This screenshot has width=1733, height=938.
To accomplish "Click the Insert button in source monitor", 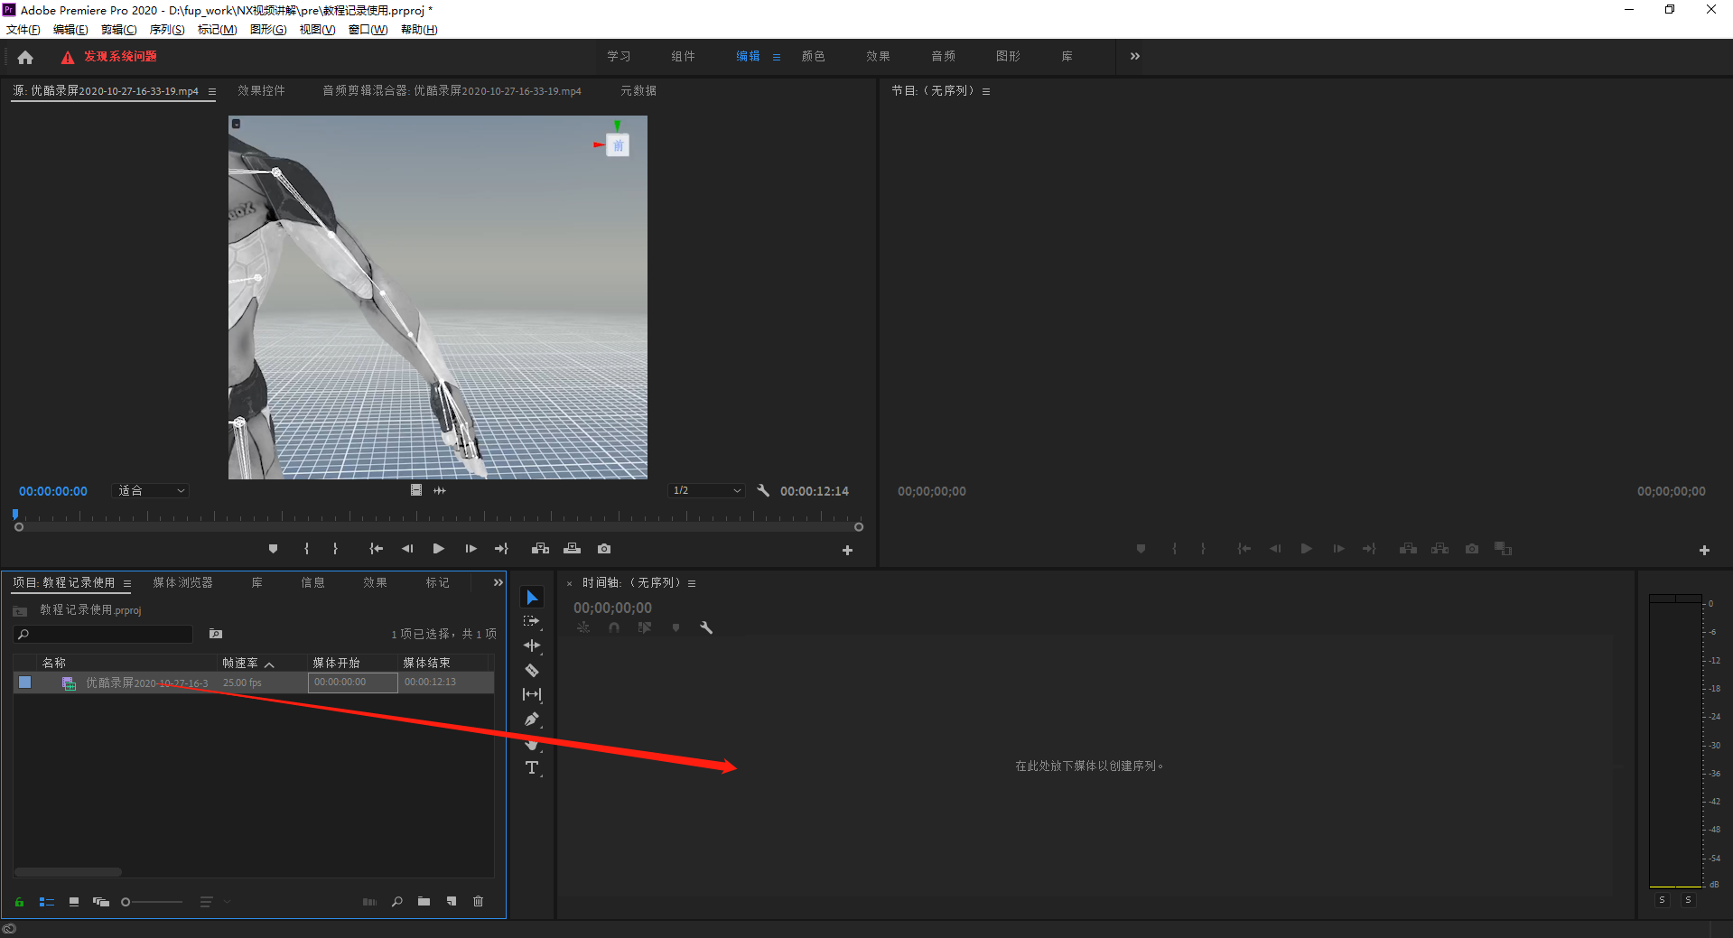I will (540, 549).
